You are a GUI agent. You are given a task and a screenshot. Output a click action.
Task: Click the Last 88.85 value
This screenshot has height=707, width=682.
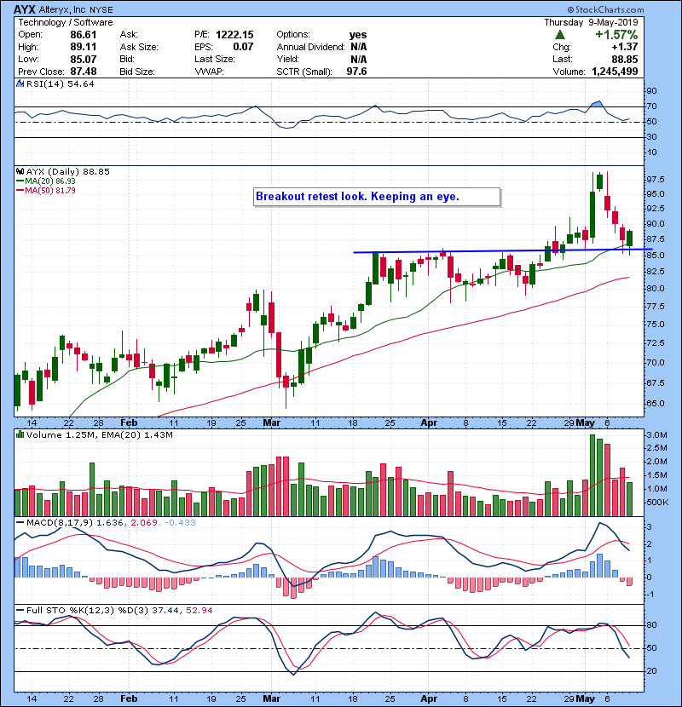coord(625,59)
